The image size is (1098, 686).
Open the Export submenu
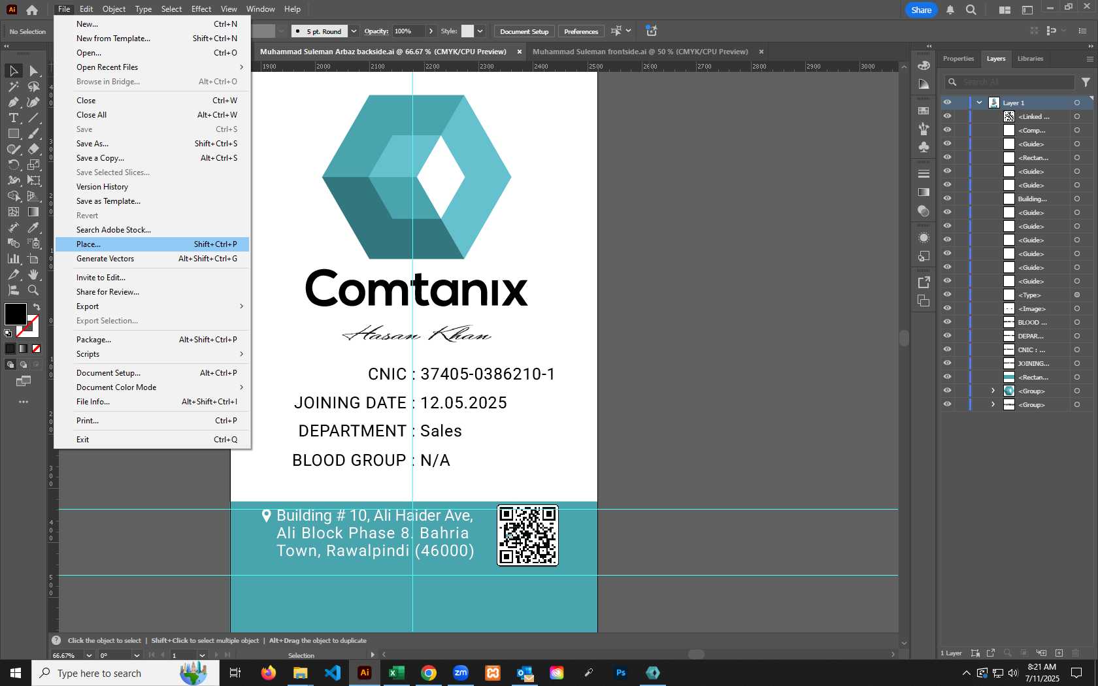point(152,306)
